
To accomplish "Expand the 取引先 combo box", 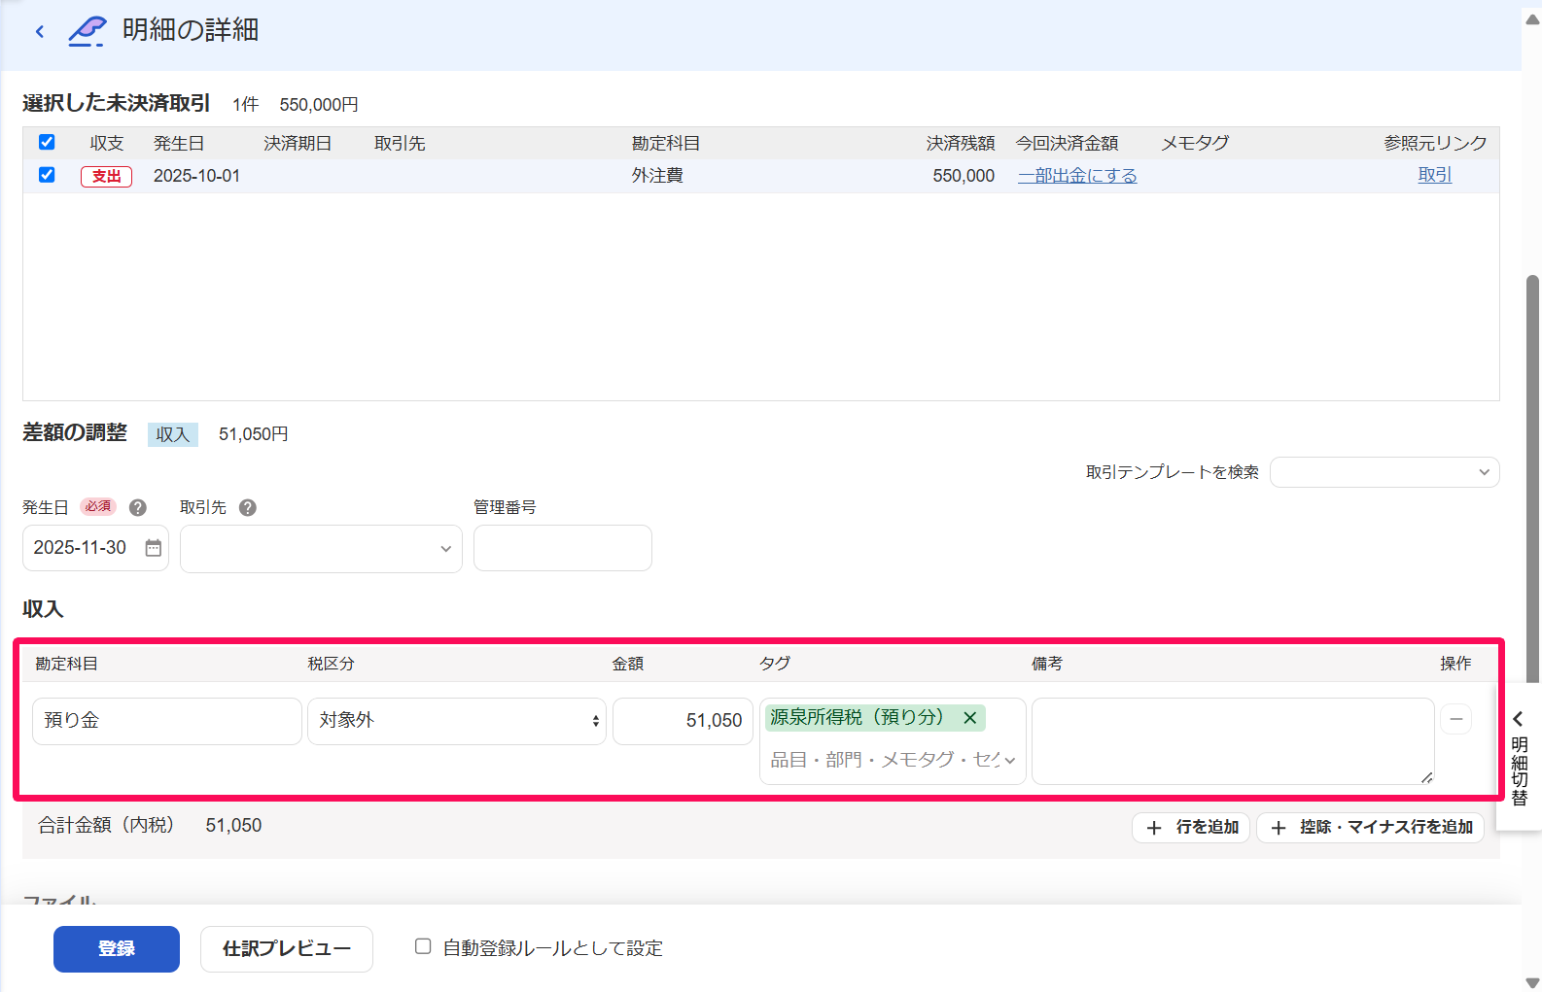I will tap(321, 549).
